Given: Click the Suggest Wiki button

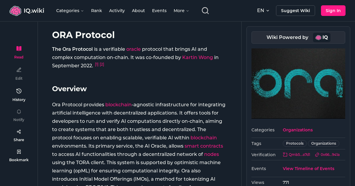Looking at the screenshot, I should coord(295,10).
